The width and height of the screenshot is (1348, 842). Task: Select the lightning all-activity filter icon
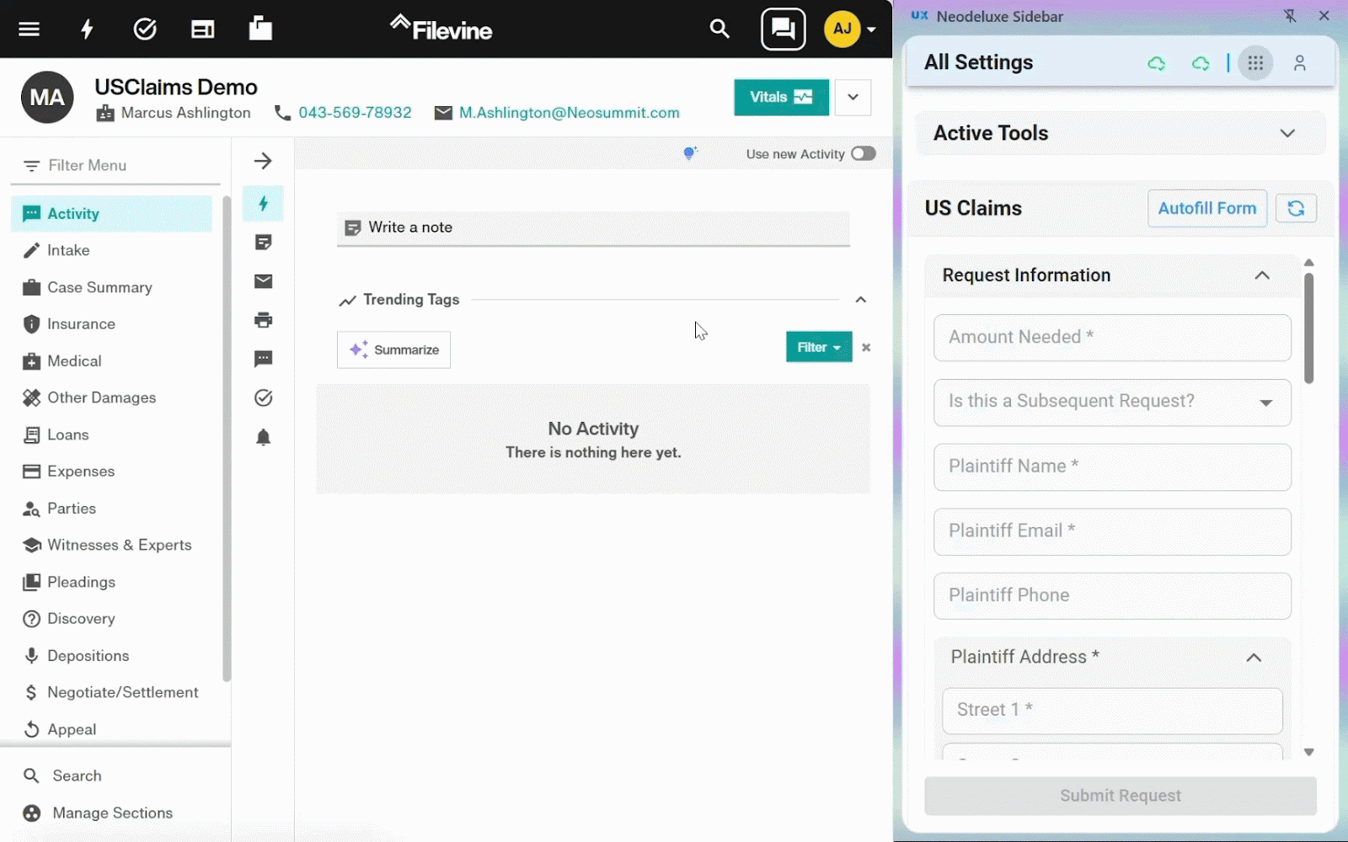[263, 204]
